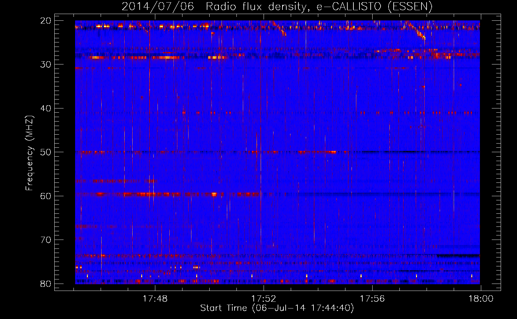Select the 17:48 time tick label
This screenshot has width=517, height=319.
tap(155, 299)
